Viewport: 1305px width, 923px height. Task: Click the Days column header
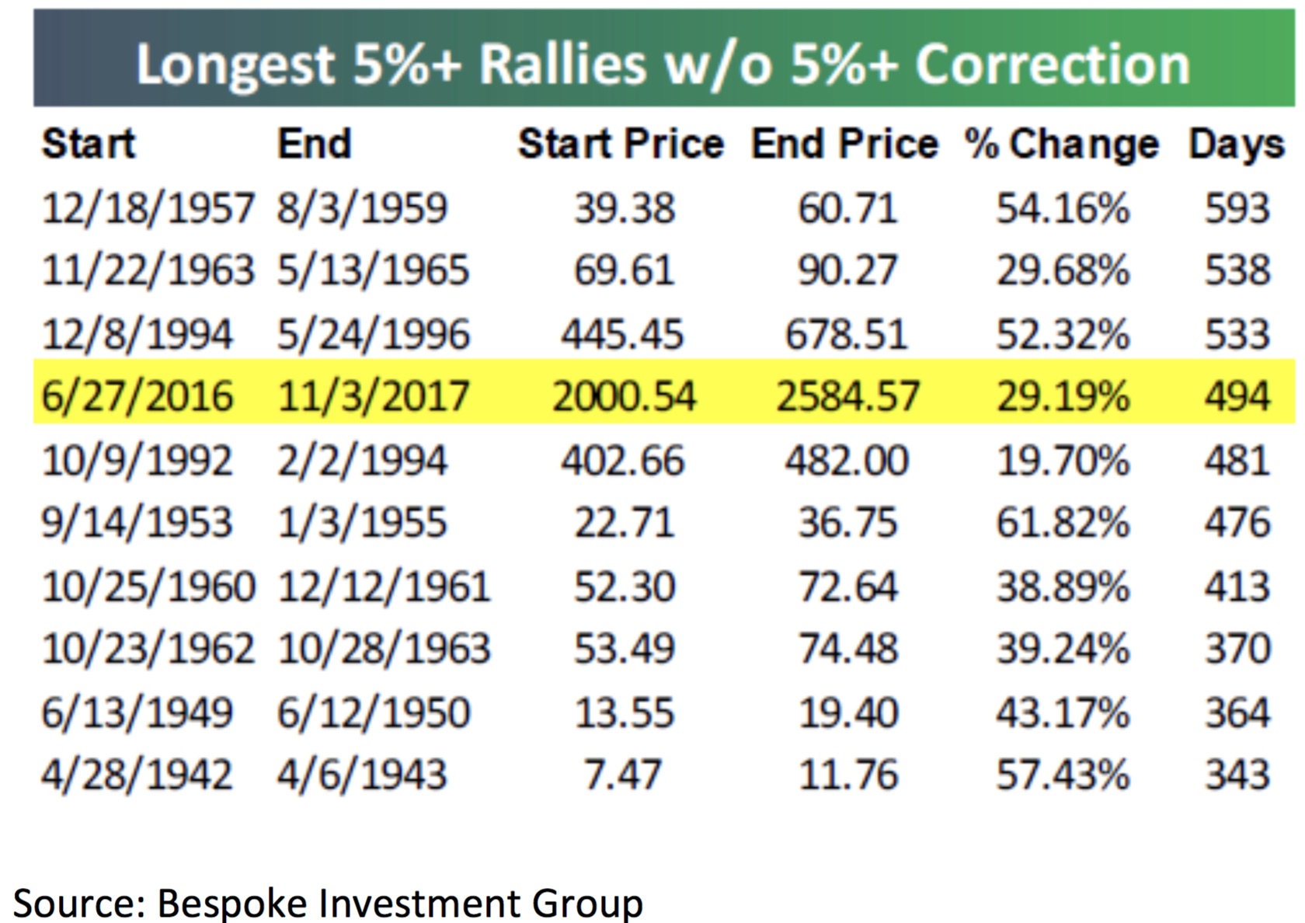pyautogui.click(x=1237, y=145)
